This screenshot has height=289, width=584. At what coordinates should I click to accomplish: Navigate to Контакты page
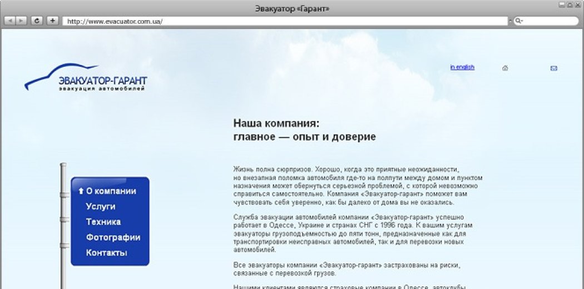click(x=106, y=253)
